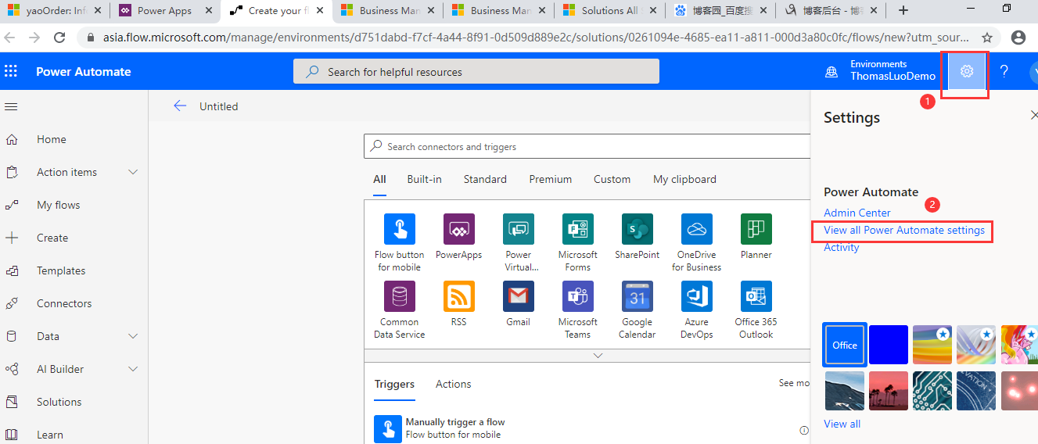This screenshot has width=1038, height=444.
Task: Switch to the All connectors tab
Action: pos(379,179)
